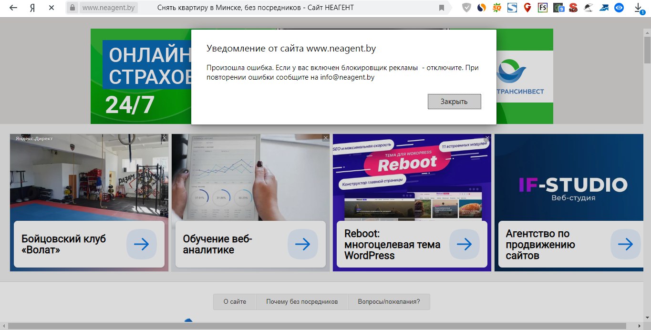Go back with the browser back arrow
The image size is (651, 330).
(x=13, y=8)
